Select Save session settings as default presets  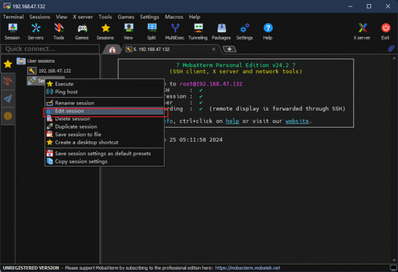coord(104,153)
